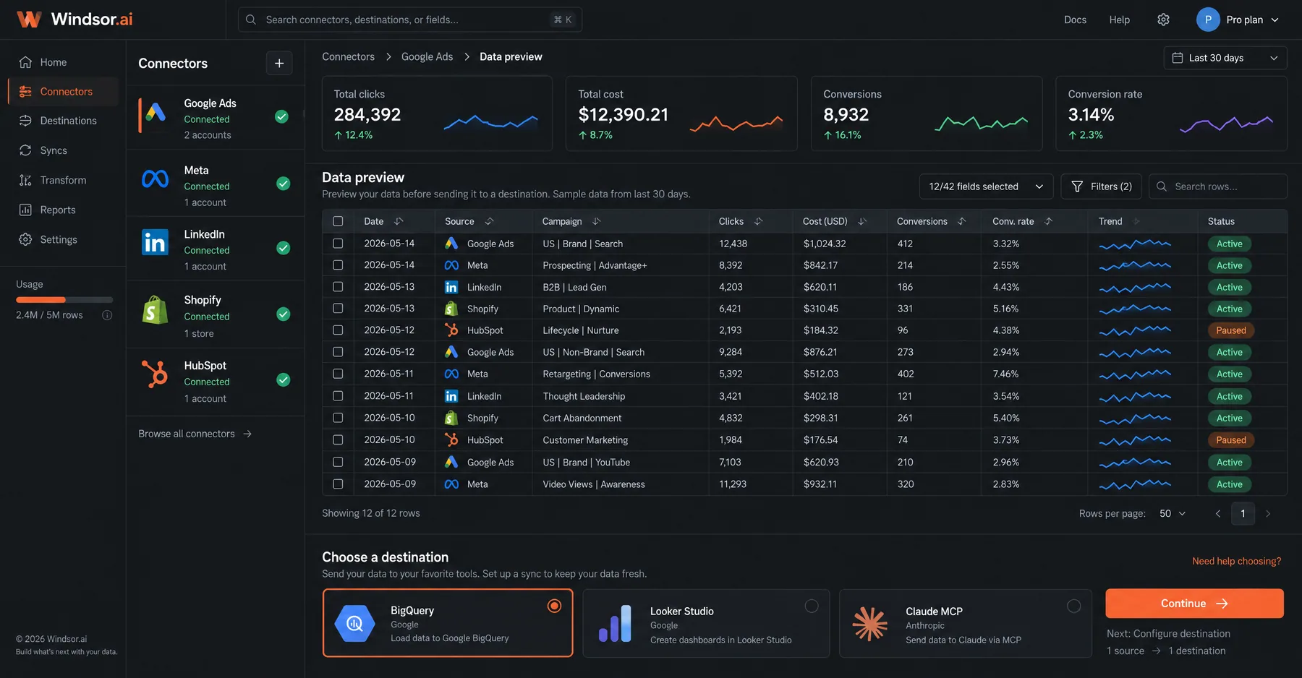Check the US | Brand | Search row

338,244
